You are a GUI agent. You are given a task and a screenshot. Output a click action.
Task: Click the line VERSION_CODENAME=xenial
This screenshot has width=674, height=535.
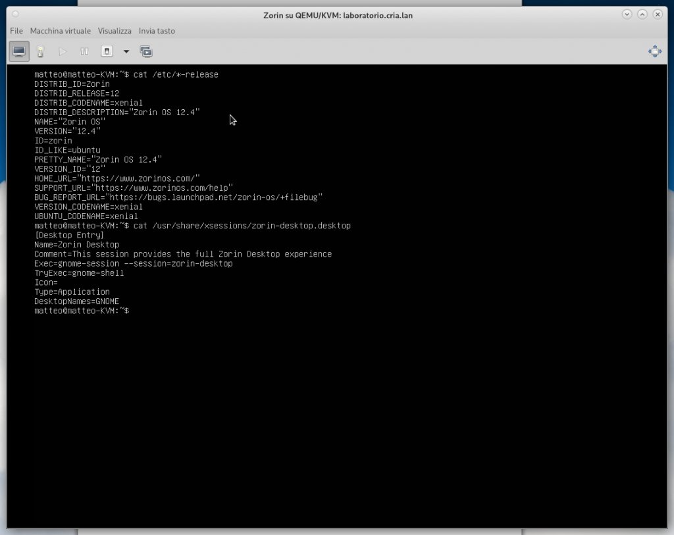pos(88,207)
